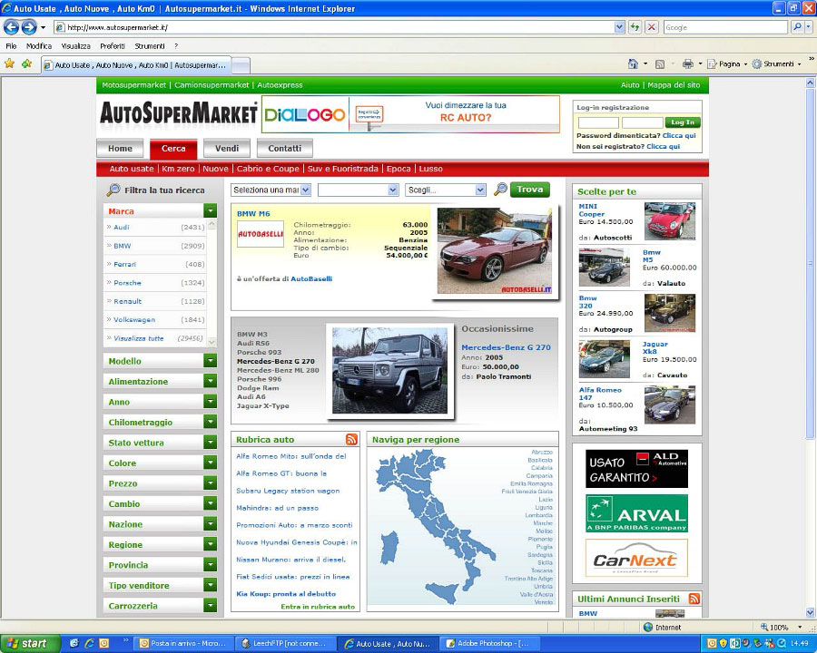This screenshot has height=653, width=817.
Task: Click Visualizza tutte brands link
Action: (139, 338)
